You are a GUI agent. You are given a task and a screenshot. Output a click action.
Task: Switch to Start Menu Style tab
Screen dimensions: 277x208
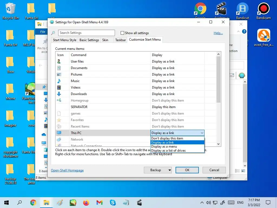[65, 40]
